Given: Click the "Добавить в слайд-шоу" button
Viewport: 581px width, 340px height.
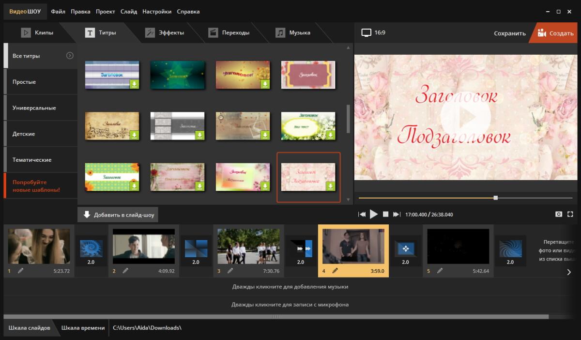Looking at the screenshot, I should [x=118, y=215].
